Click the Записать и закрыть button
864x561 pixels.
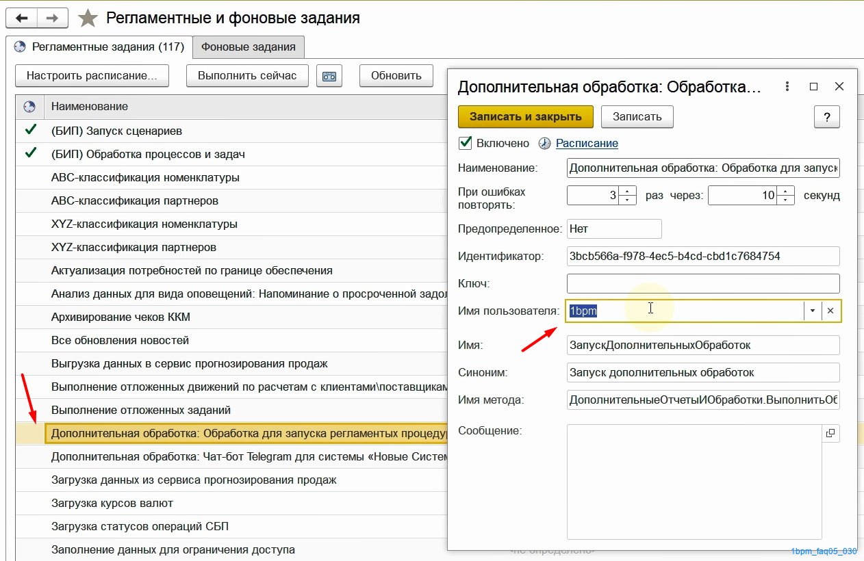click(526, 116)
